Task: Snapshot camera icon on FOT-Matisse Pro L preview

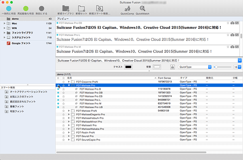Action: (232, 35)
